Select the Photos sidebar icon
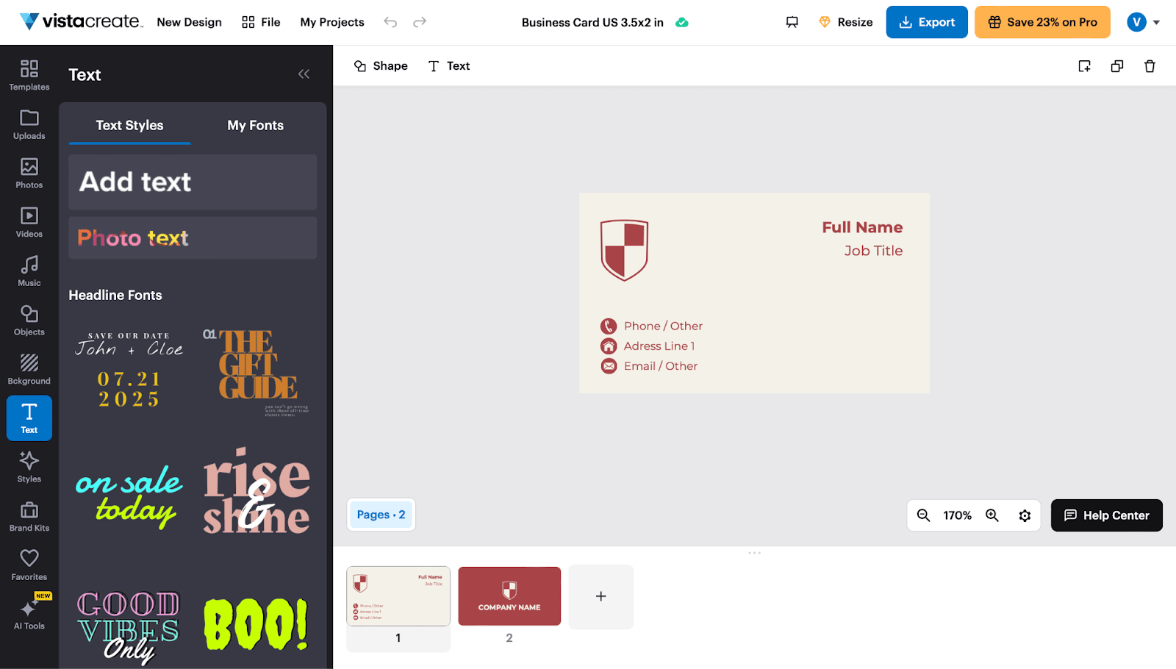The width and height of the screenshot is (1176, 669). (29, 173)
